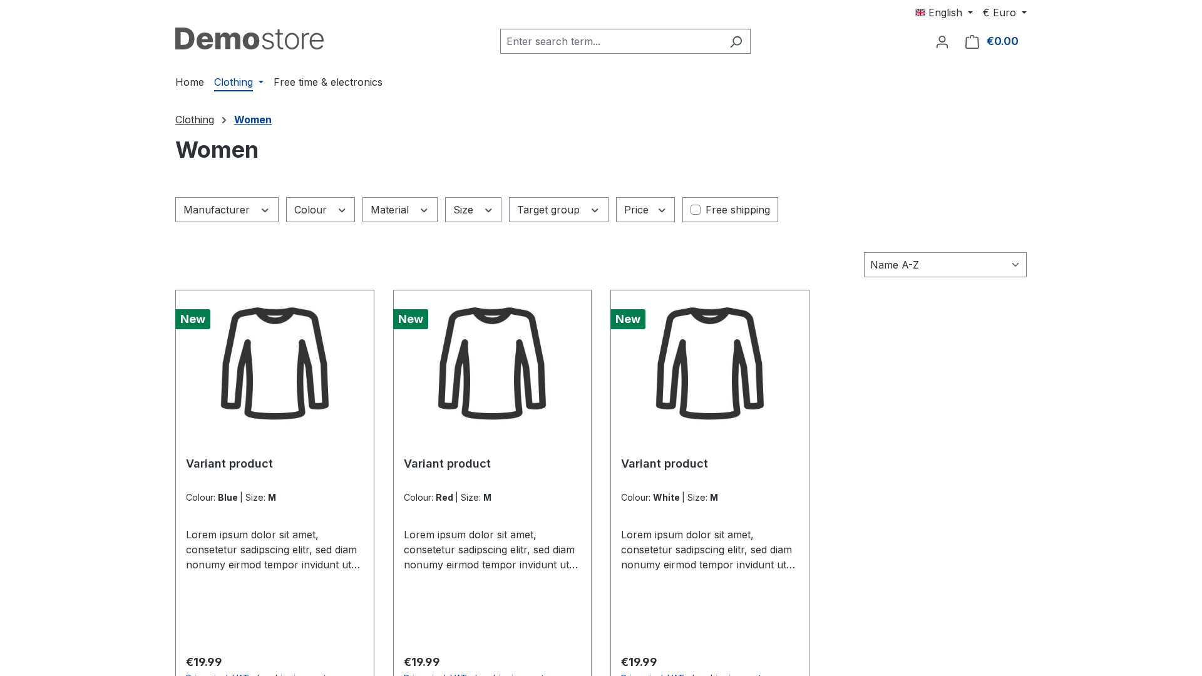The image size is (1202, 676).
Task: Click the €19.99 price of Red variant
Action: [422, 662]
